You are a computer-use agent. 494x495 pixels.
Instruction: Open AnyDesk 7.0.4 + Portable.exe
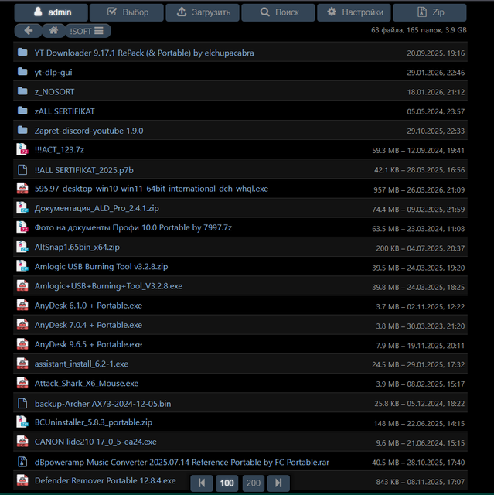pos(88,325)
